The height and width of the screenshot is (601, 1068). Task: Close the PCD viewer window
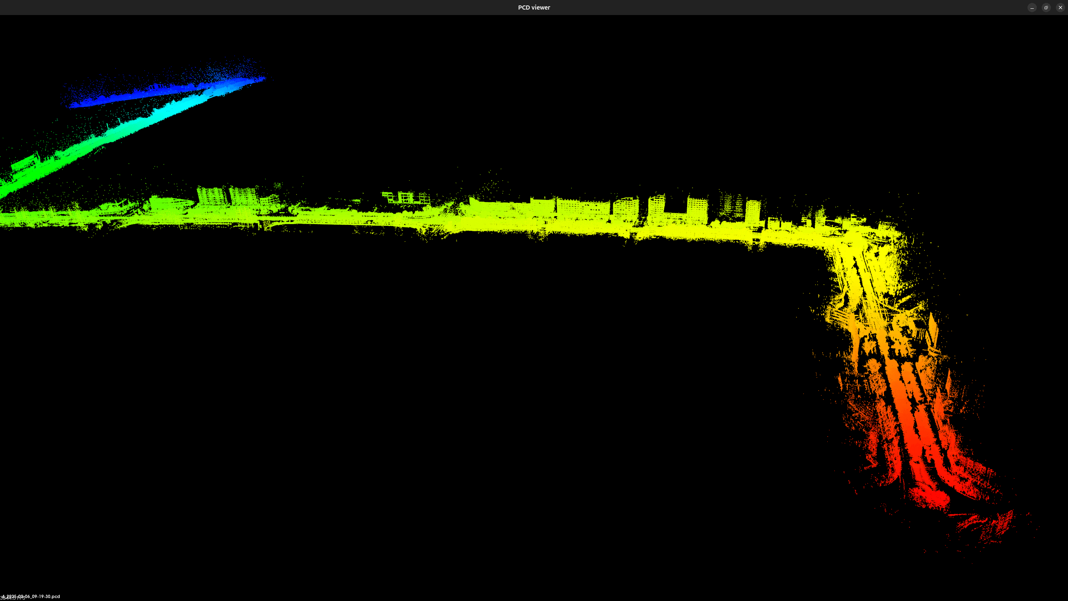[x=1060, y=8]
